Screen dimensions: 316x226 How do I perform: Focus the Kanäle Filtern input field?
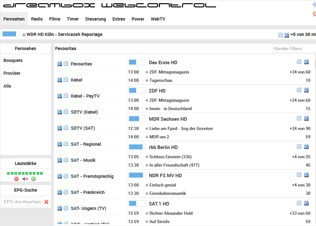tap(294, 48)
